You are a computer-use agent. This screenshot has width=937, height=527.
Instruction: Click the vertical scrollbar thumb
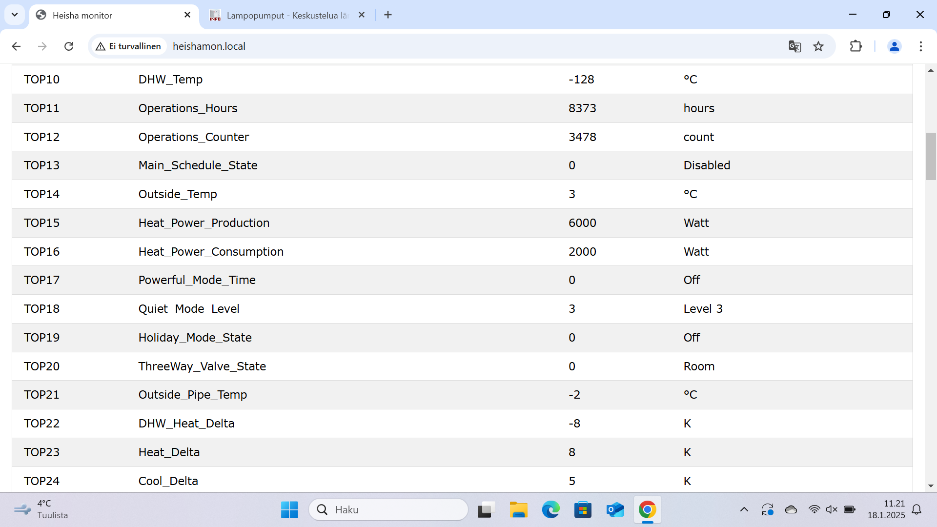(931, 156)
